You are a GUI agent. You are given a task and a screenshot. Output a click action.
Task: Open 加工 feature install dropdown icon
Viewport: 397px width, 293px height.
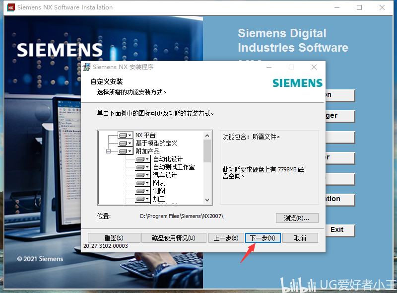coord(143,199)
